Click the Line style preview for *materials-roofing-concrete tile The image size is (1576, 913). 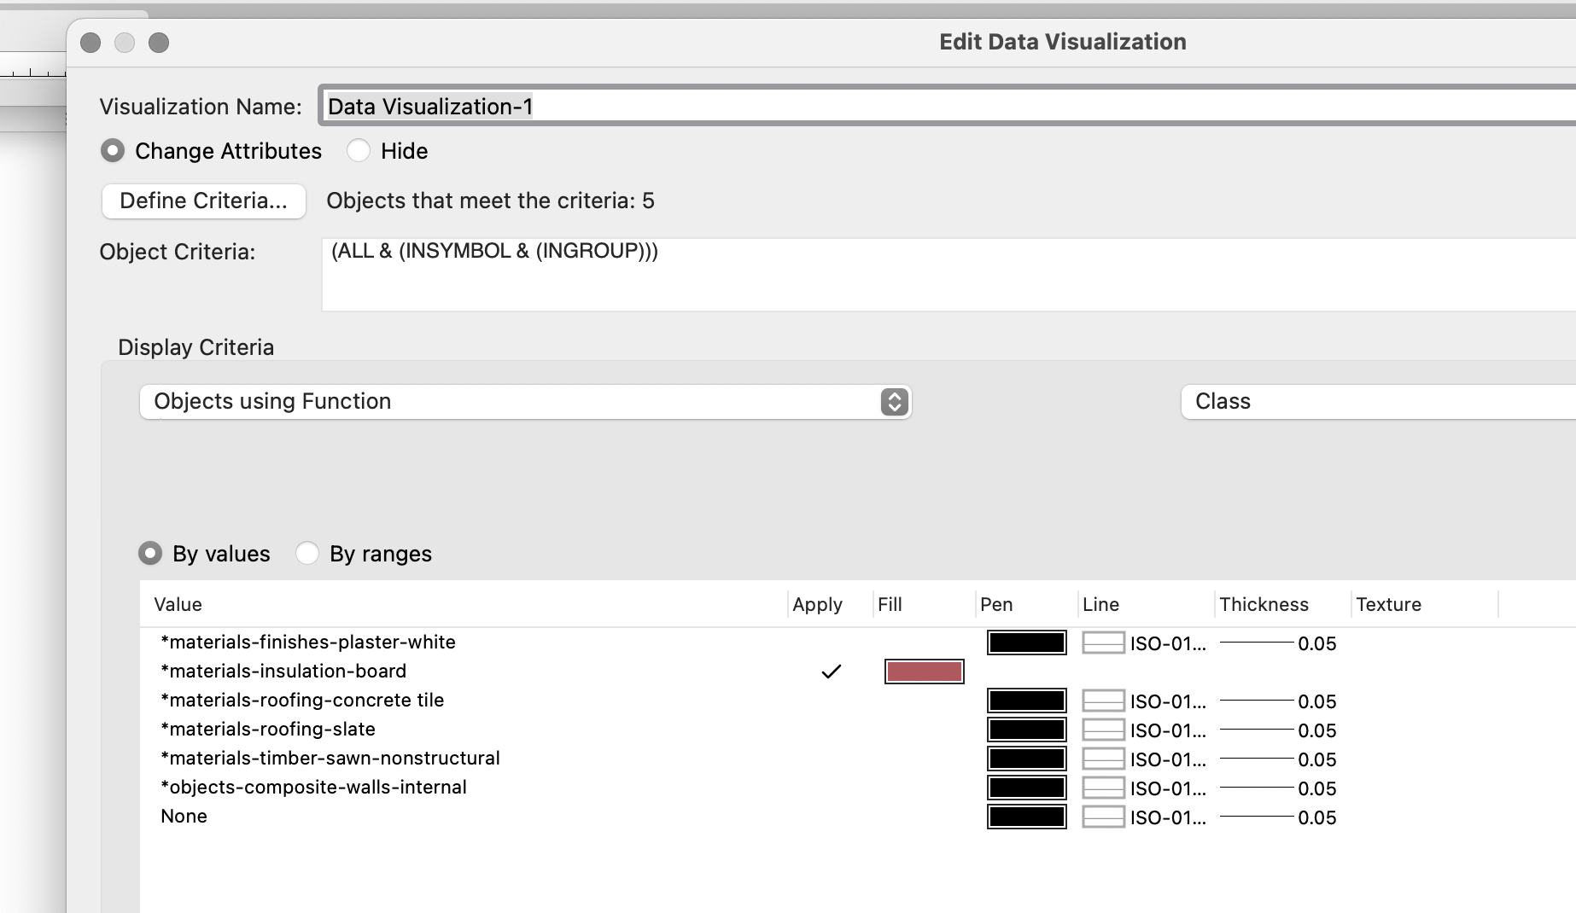pyautogui.click(x=1102, y=701)
